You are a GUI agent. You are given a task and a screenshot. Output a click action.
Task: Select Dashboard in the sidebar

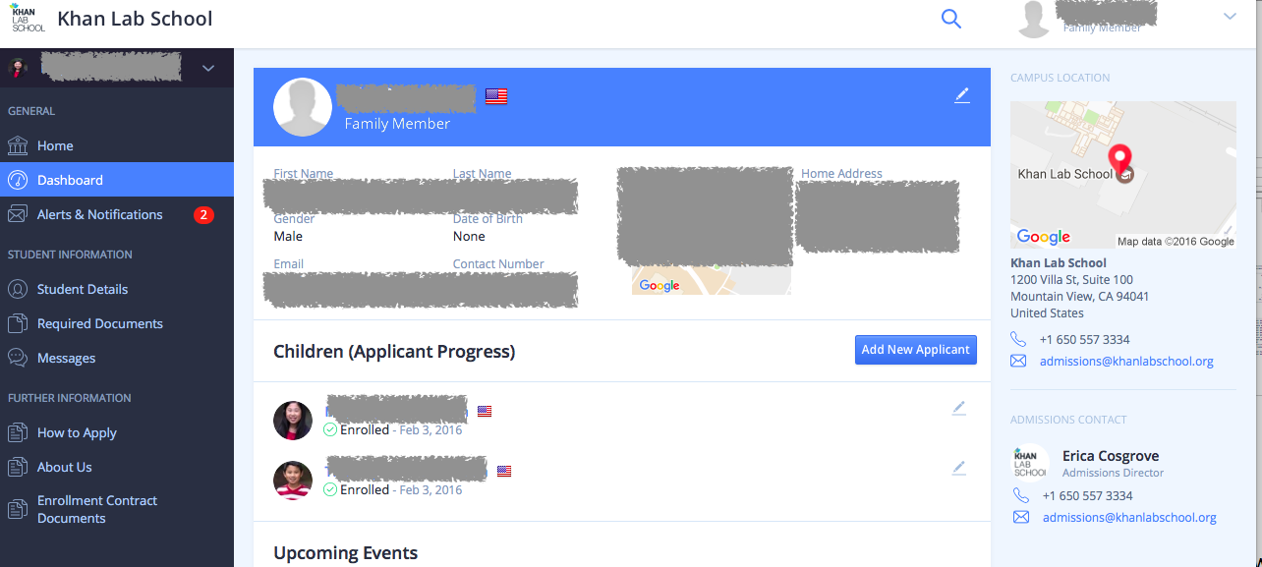click(x=117, y=180)
